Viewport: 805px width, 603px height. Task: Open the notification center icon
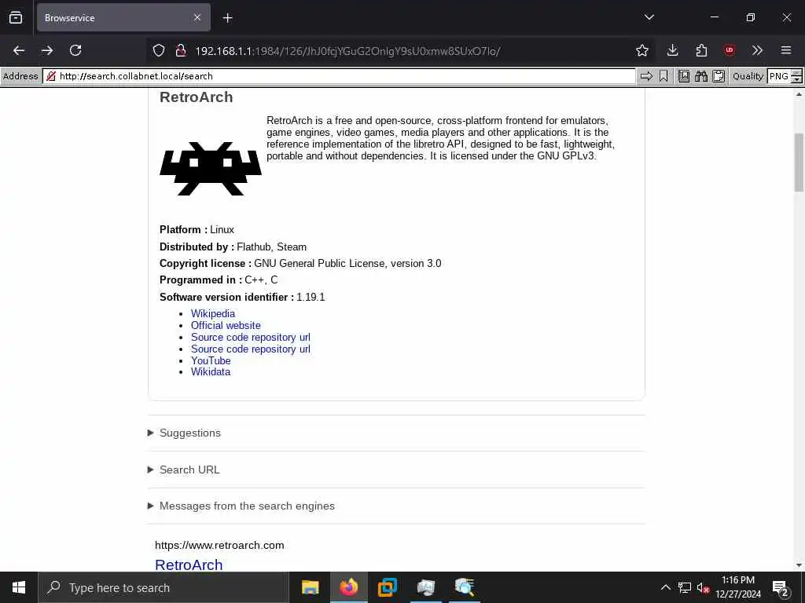tap(781, 587)
